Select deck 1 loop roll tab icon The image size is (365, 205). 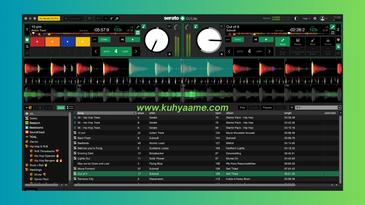point(27,53)
